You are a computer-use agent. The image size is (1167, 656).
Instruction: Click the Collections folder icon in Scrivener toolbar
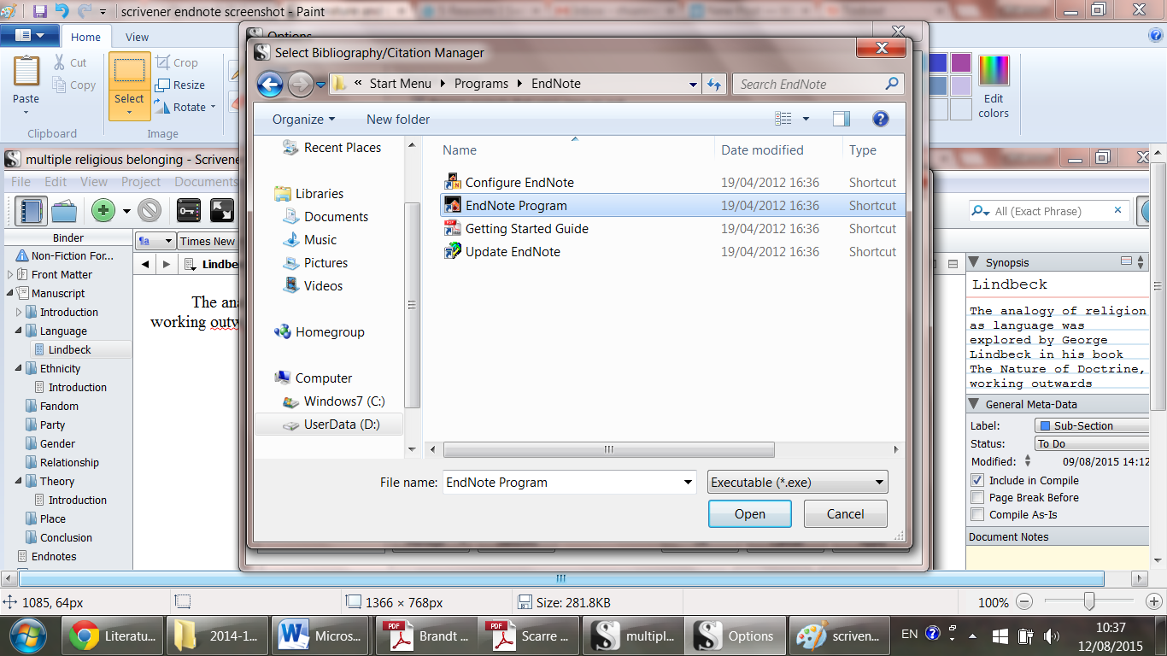pyautogui.click(x=64, y=210)
